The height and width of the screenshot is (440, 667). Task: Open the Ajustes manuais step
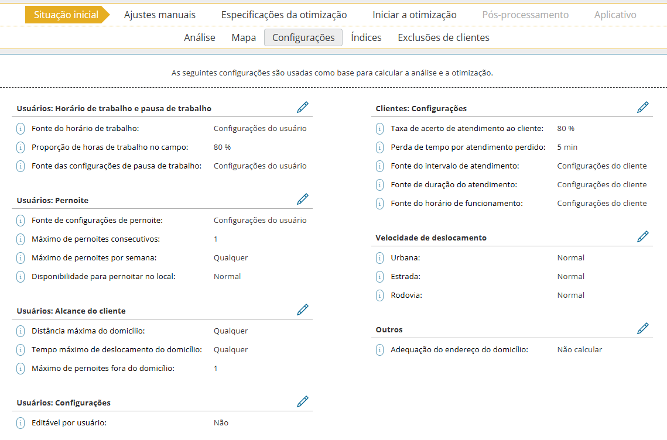[160, 15]
